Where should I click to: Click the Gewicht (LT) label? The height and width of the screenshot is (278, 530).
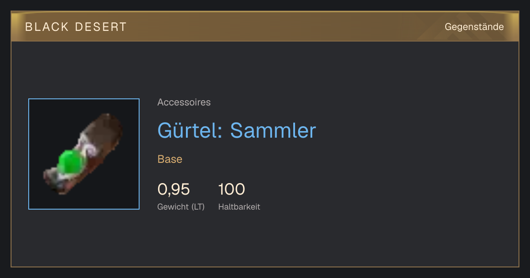(181, 207)
